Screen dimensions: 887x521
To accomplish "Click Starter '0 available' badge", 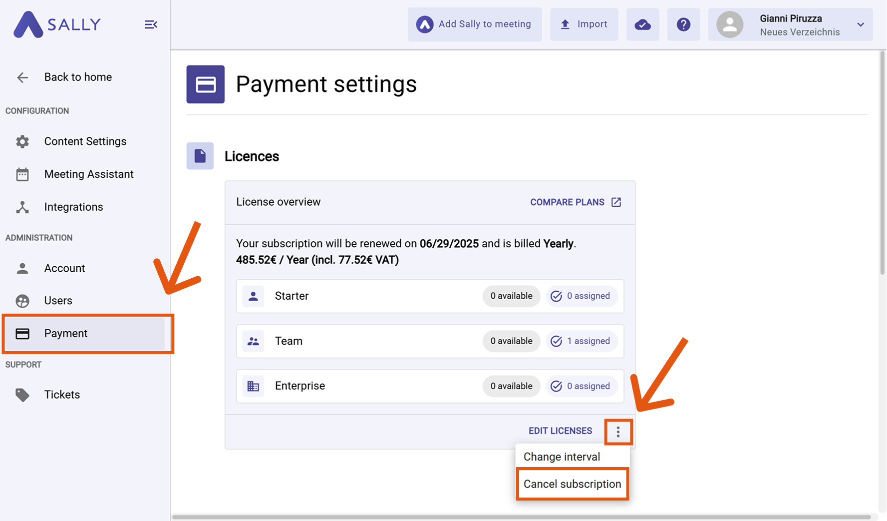I will click(x=511, y=296).
